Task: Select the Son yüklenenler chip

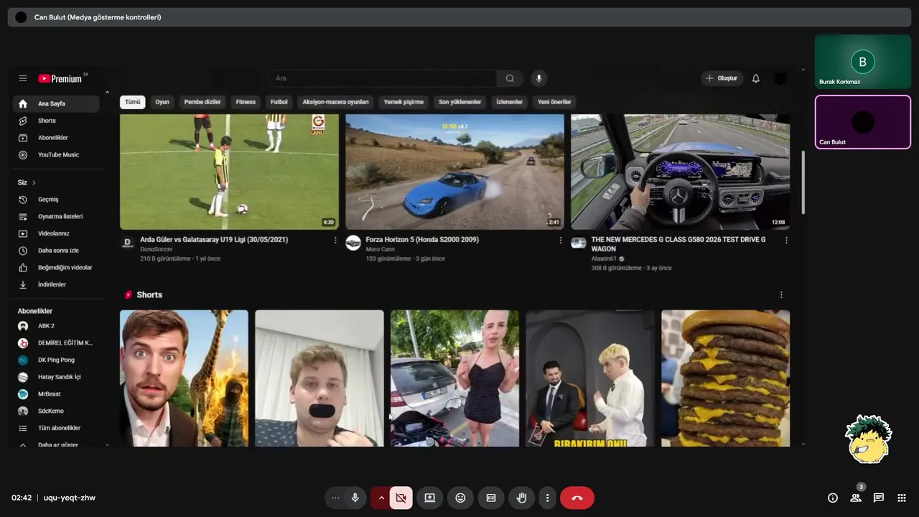Action: (x=460, y=102)
